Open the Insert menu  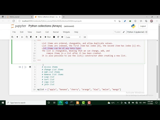[38, 32]
